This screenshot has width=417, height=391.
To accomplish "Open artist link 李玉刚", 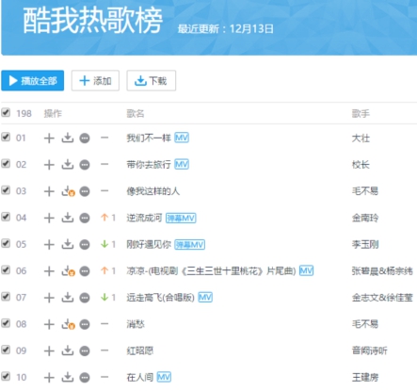I will point(365,244).
